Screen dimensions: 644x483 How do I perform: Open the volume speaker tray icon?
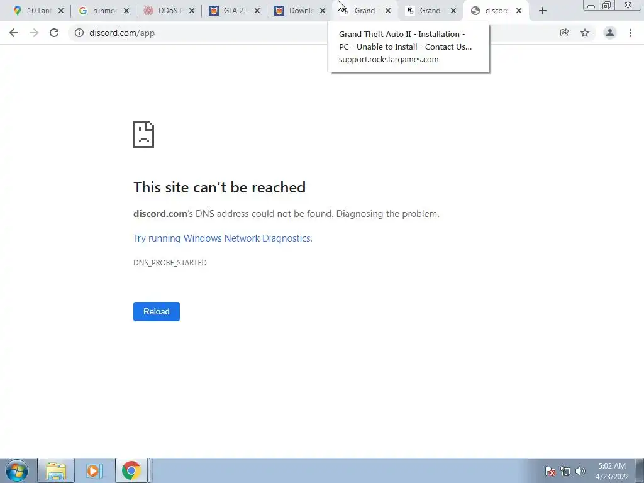(580, 471)
